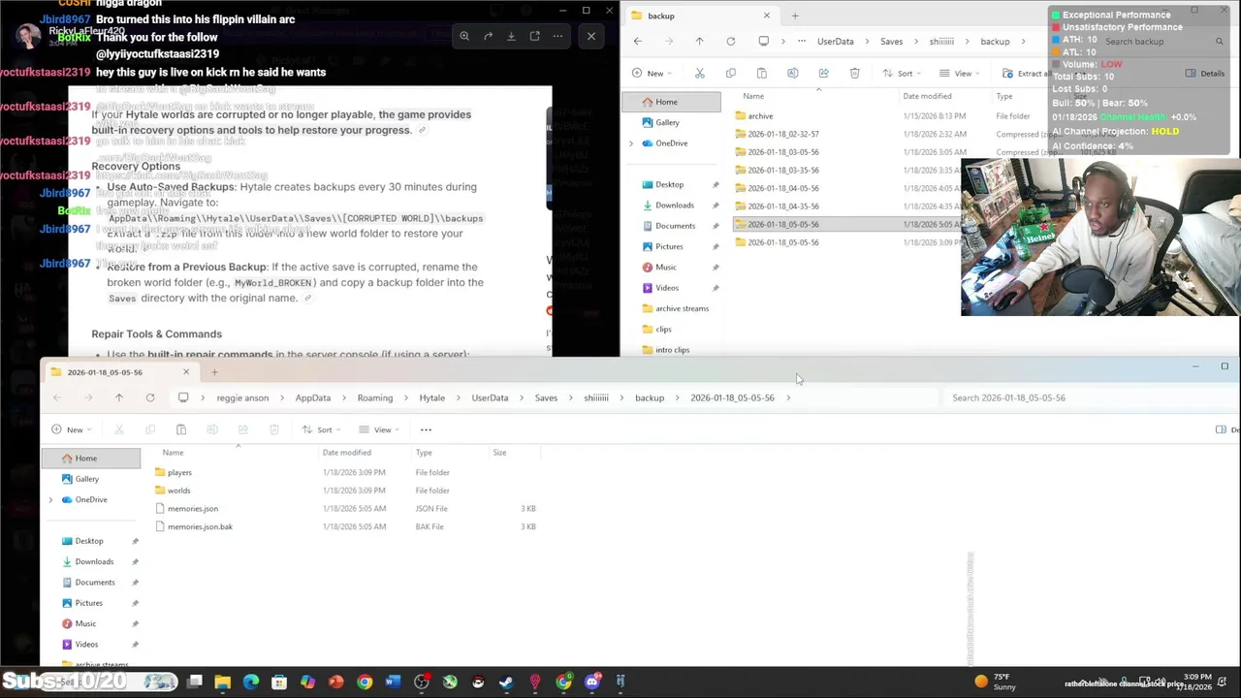Expand OneDrive tree in lower Explorer sidebar
The width and height of the screenshot is (1241, 698).
coord(50,500)
